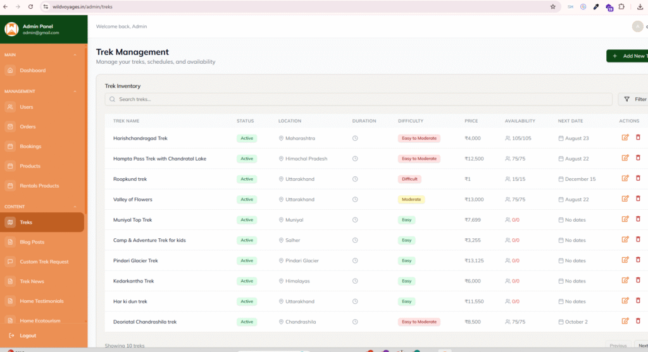Screen dimensions: 648x352
Task: Delete Camp & Adventure Trek for kids
Action: click(638, 240)
